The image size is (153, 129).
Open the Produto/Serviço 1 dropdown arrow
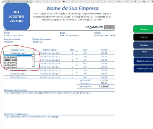pos(33,53)
